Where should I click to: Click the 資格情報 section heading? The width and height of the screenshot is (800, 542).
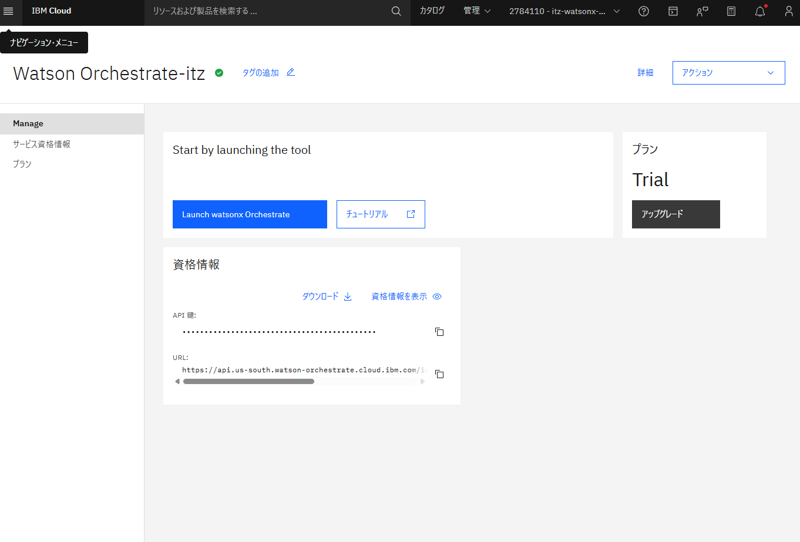click(x=196, y=265)
